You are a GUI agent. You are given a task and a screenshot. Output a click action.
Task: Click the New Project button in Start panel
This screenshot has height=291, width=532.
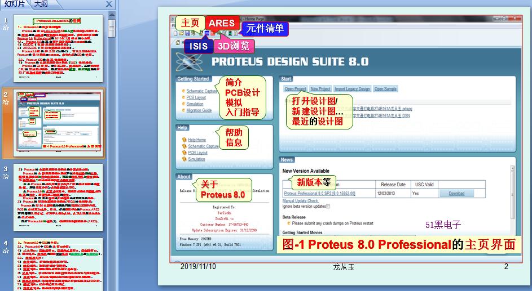click(x=320, y=89)
